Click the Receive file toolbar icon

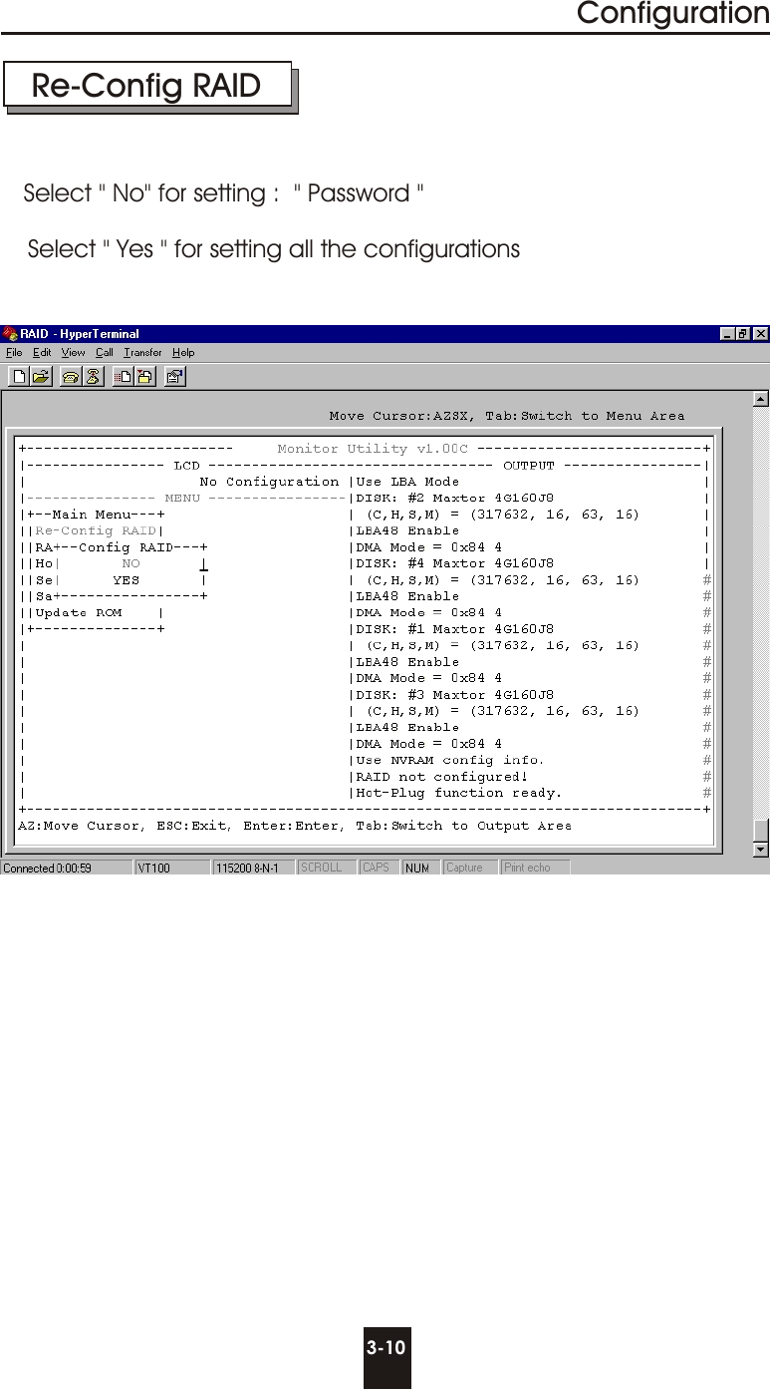coord(144,376)
